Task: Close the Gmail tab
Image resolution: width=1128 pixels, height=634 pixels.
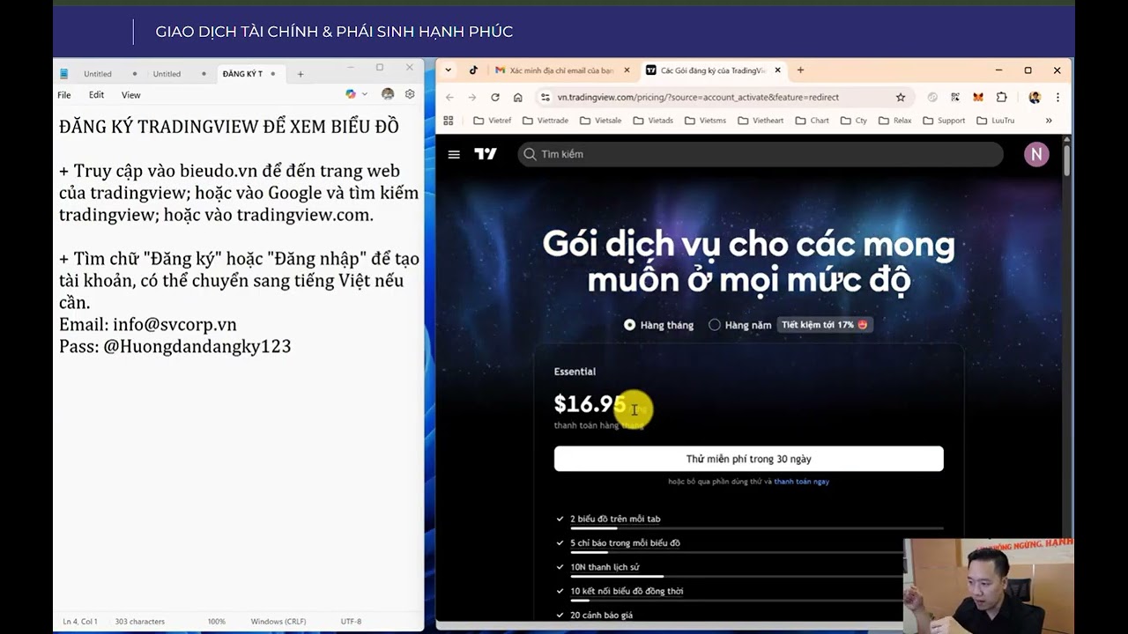Action: (627, 70)
